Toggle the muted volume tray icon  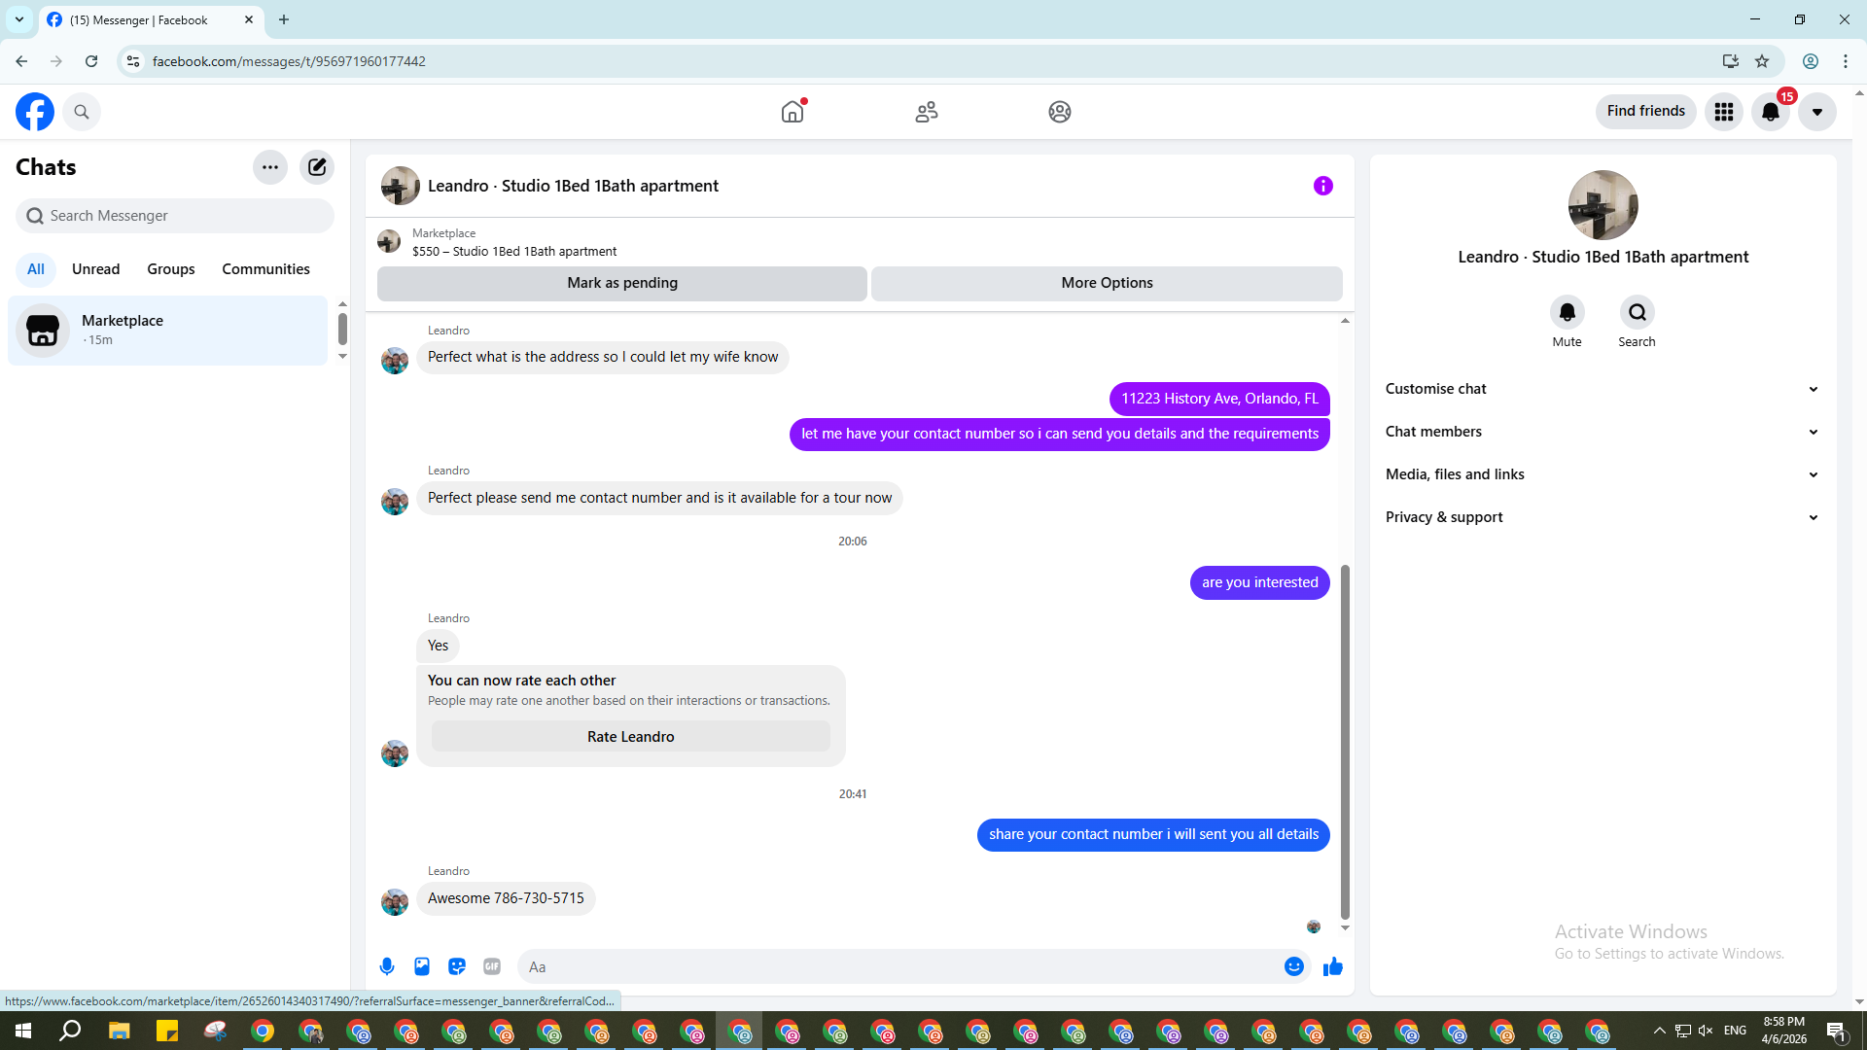tap(1706, 1031)
